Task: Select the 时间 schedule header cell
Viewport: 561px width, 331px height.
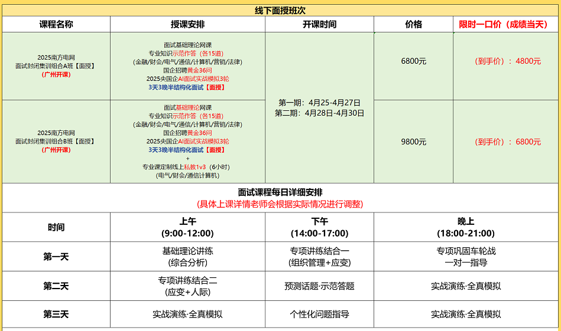Action: [56, 227]
